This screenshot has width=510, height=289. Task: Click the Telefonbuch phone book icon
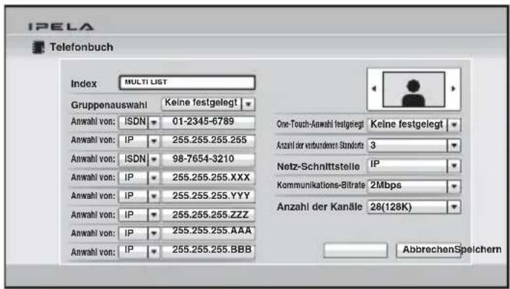click(x=38, y=48)
